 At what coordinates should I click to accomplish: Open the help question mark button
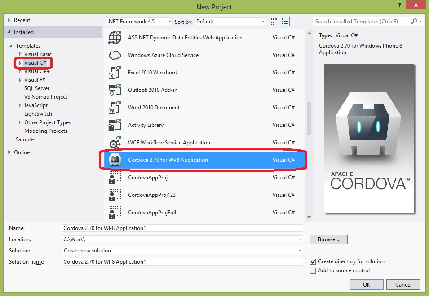click(399, 5)
